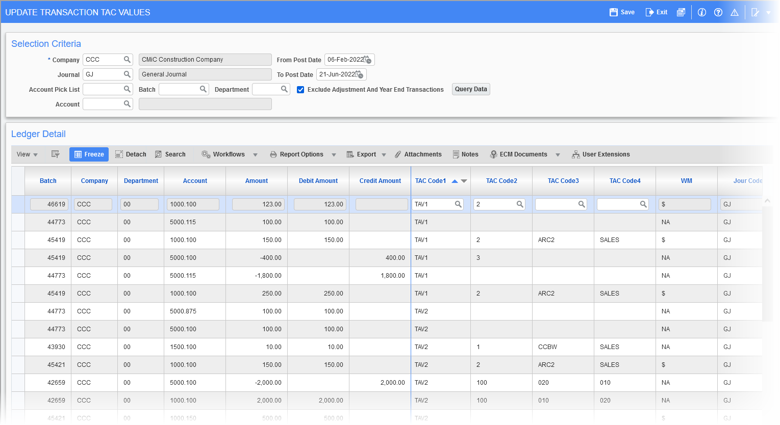Click the Save icon in the header

coord(621,12)
